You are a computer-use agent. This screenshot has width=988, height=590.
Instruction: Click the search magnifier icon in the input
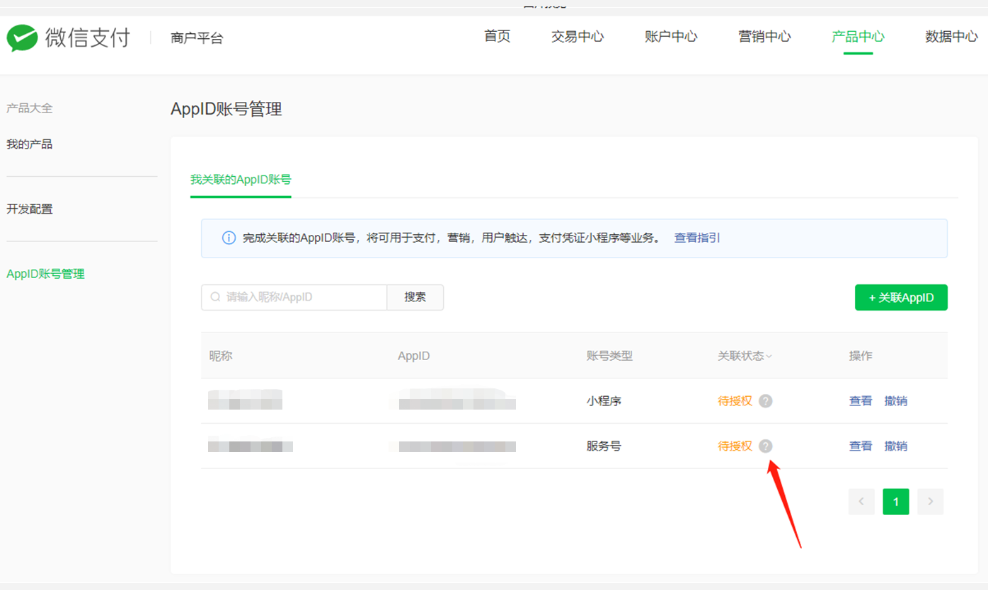click(216, 297)
